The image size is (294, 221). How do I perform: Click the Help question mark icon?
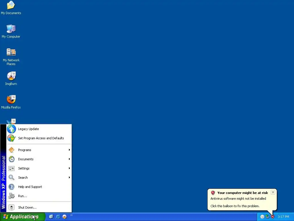pyautogui.click(x=11, y=187)
